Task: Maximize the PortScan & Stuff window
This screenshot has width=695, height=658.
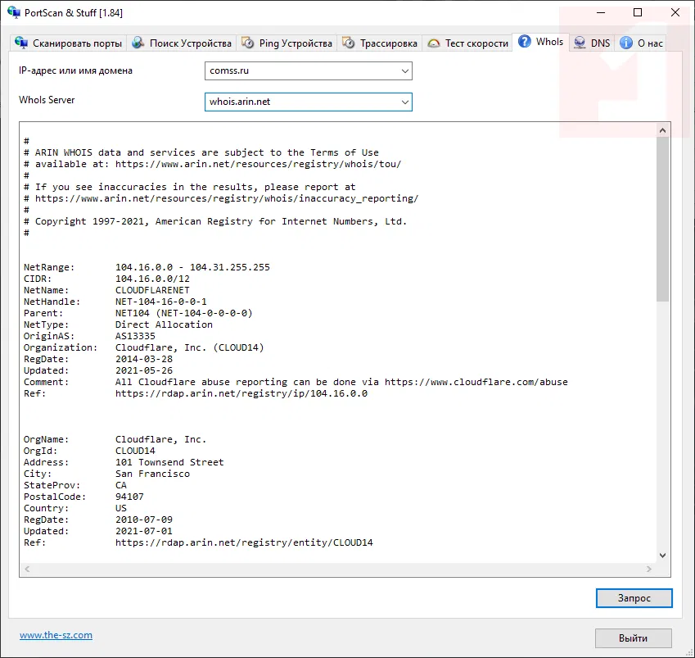Action: coord(638,12)
